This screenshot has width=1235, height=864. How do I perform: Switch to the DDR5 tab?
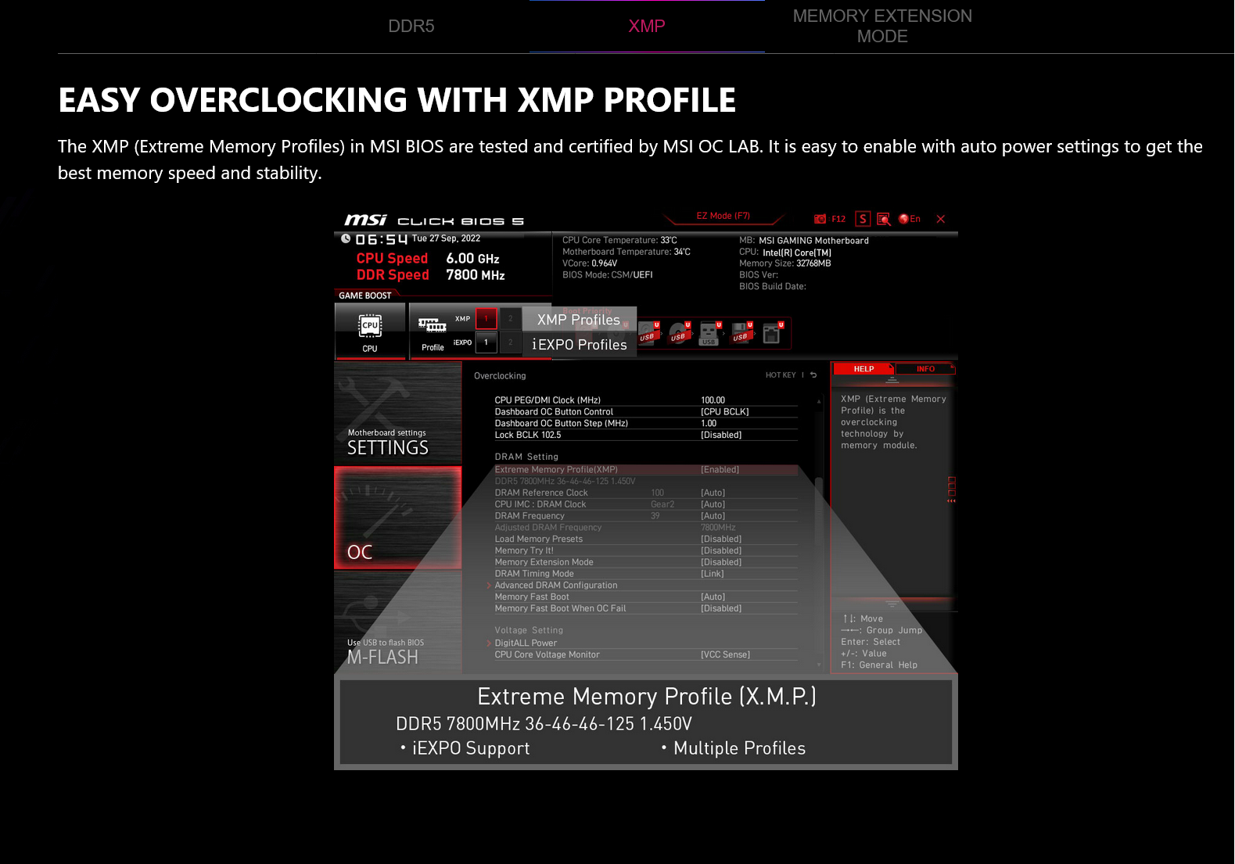[x=411, y=27]
